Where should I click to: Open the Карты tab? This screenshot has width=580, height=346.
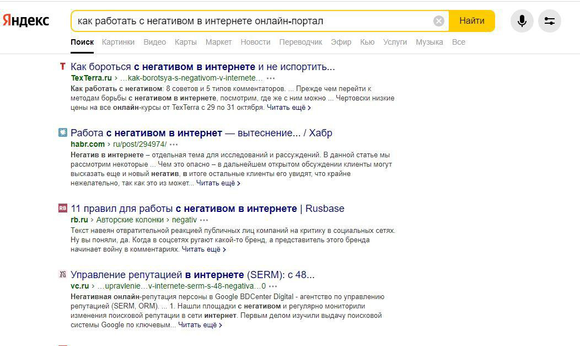pos(186,42)
